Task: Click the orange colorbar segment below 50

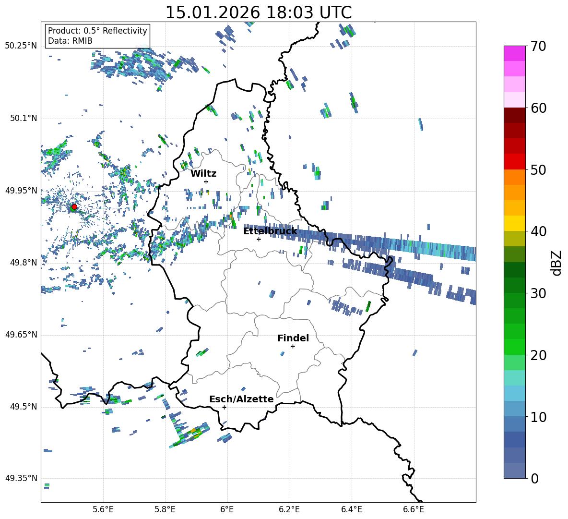Action: coord(514,177)
